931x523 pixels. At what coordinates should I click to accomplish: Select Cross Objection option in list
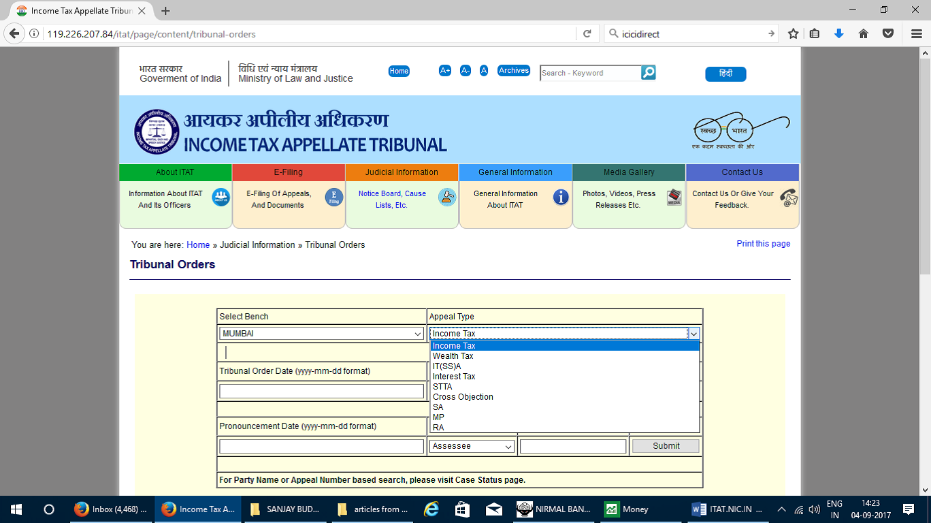[x=463, y=397]
